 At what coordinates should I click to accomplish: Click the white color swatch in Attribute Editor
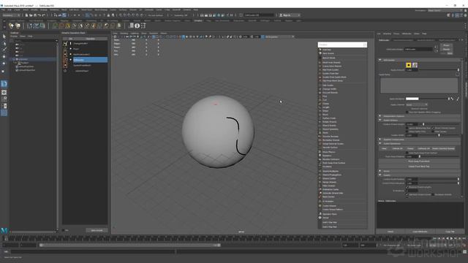tap(412, 99)
